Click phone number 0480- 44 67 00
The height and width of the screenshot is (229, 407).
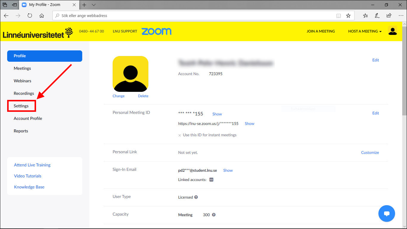[x=91, y=31]
